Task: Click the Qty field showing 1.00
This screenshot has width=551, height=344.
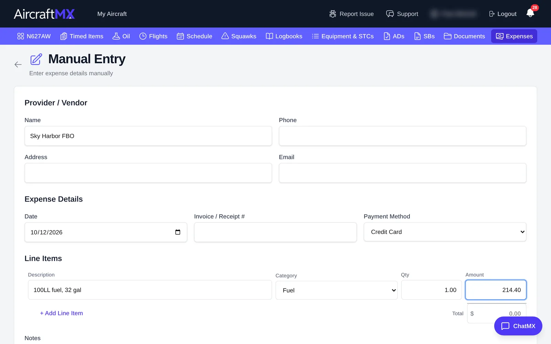Action: click(431, 290)
